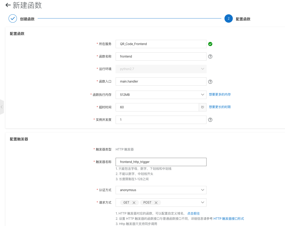285x226 pixels.
Task: Expand the 请求方式 dropdown arrow
Action: pos(202,203)
